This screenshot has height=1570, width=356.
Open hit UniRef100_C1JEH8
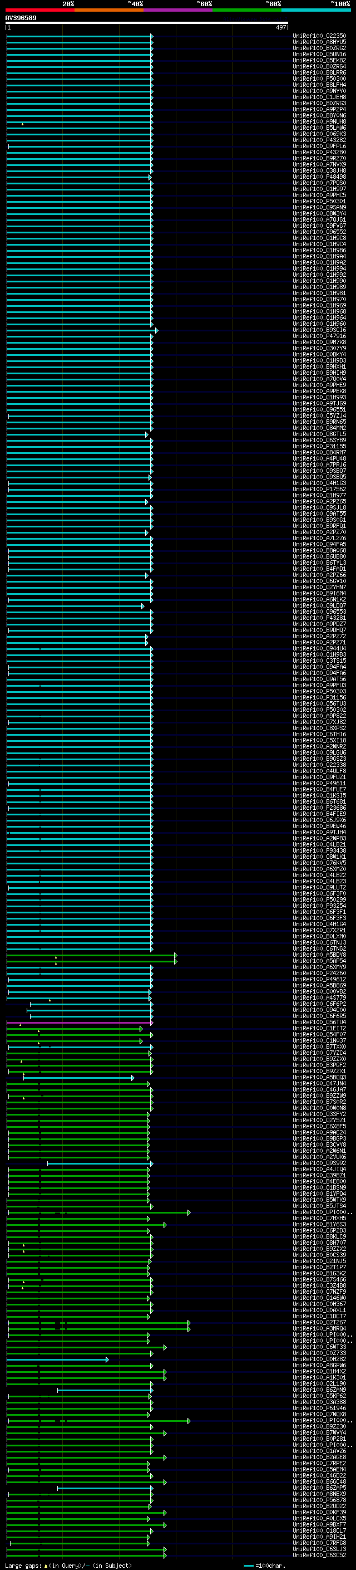[x=319, y=97]
